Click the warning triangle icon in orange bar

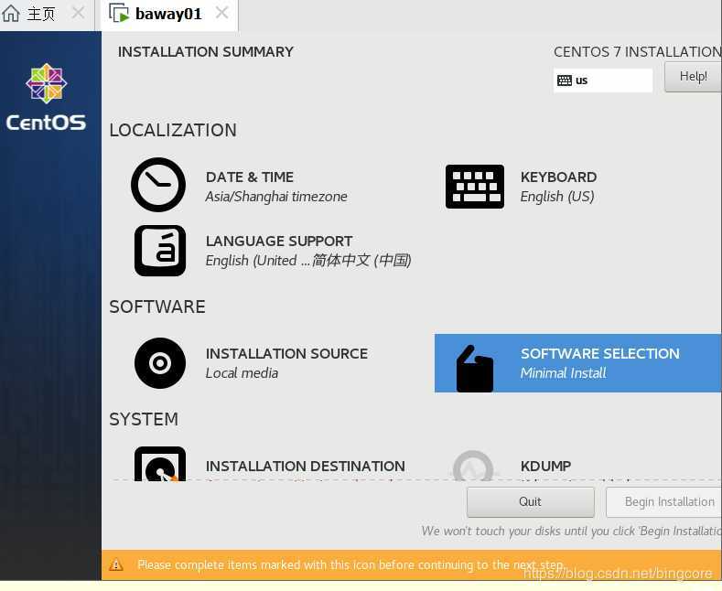[116, 564]
